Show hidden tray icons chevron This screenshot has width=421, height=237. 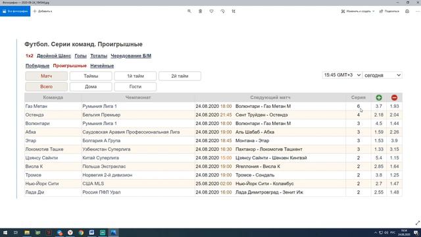(376, 232)
